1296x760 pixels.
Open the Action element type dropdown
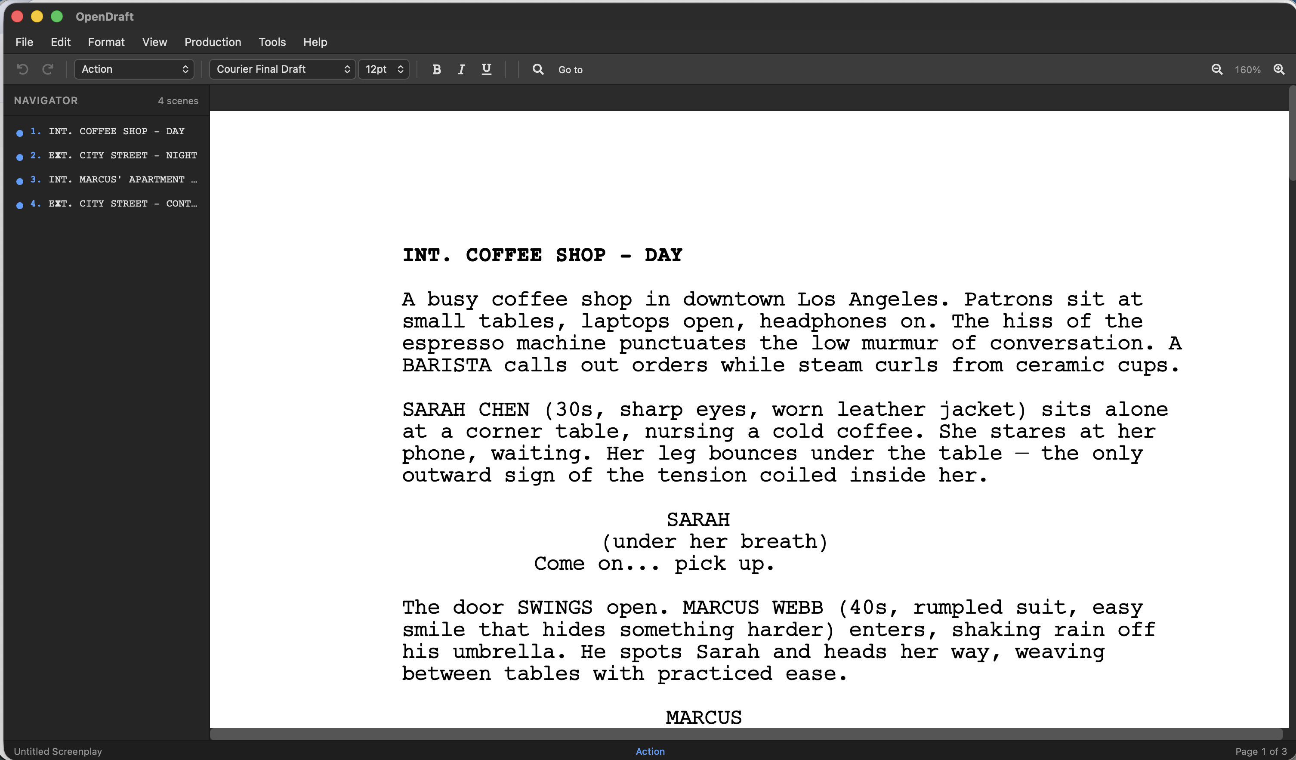pyautogui.click(x=134, y=69)
